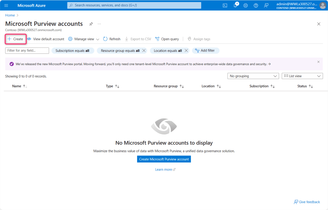
Task: Click Refresh in the command bar
Action: (112, 39)
